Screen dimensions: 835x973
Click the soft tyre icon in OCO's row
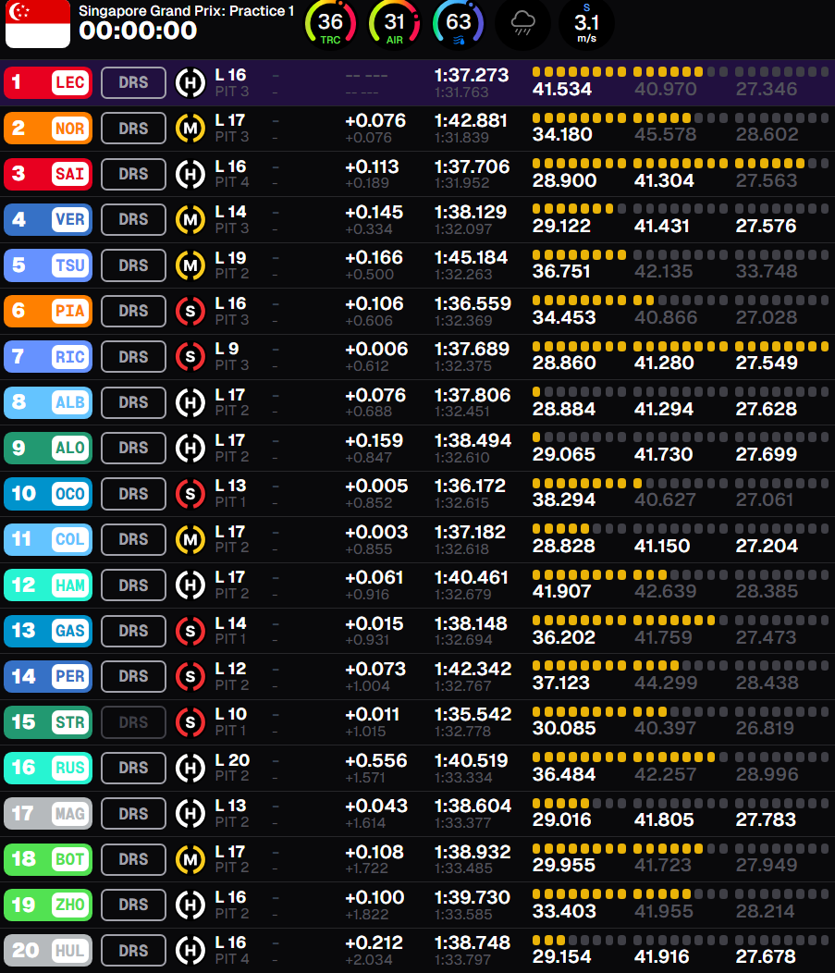(x=190, y=494)
